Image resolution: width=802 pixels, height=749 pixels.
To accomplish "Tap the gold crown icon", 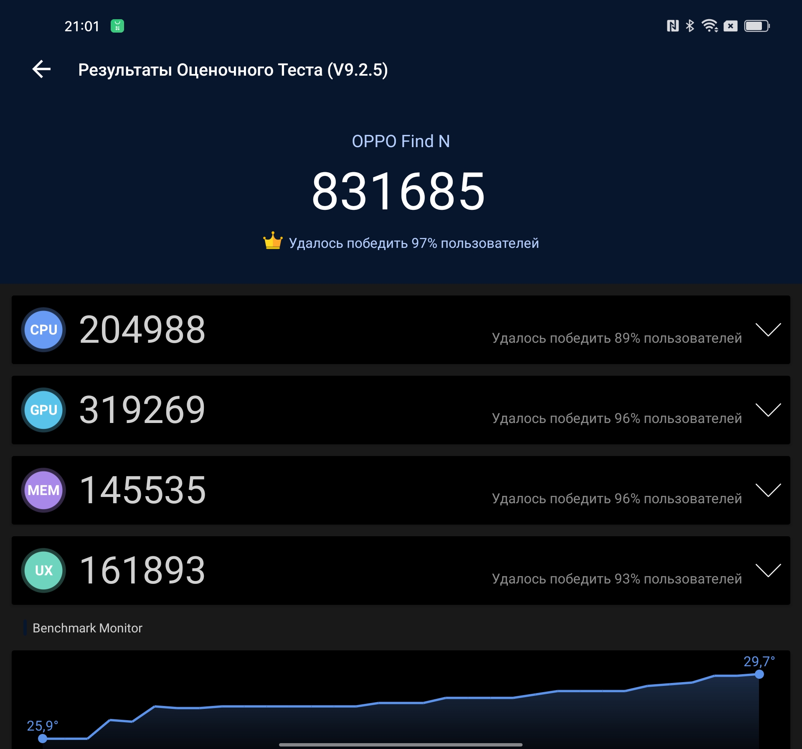I will tap(273, 241).
